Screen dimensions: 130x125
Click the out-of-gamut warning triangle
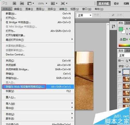pos(121,39)
